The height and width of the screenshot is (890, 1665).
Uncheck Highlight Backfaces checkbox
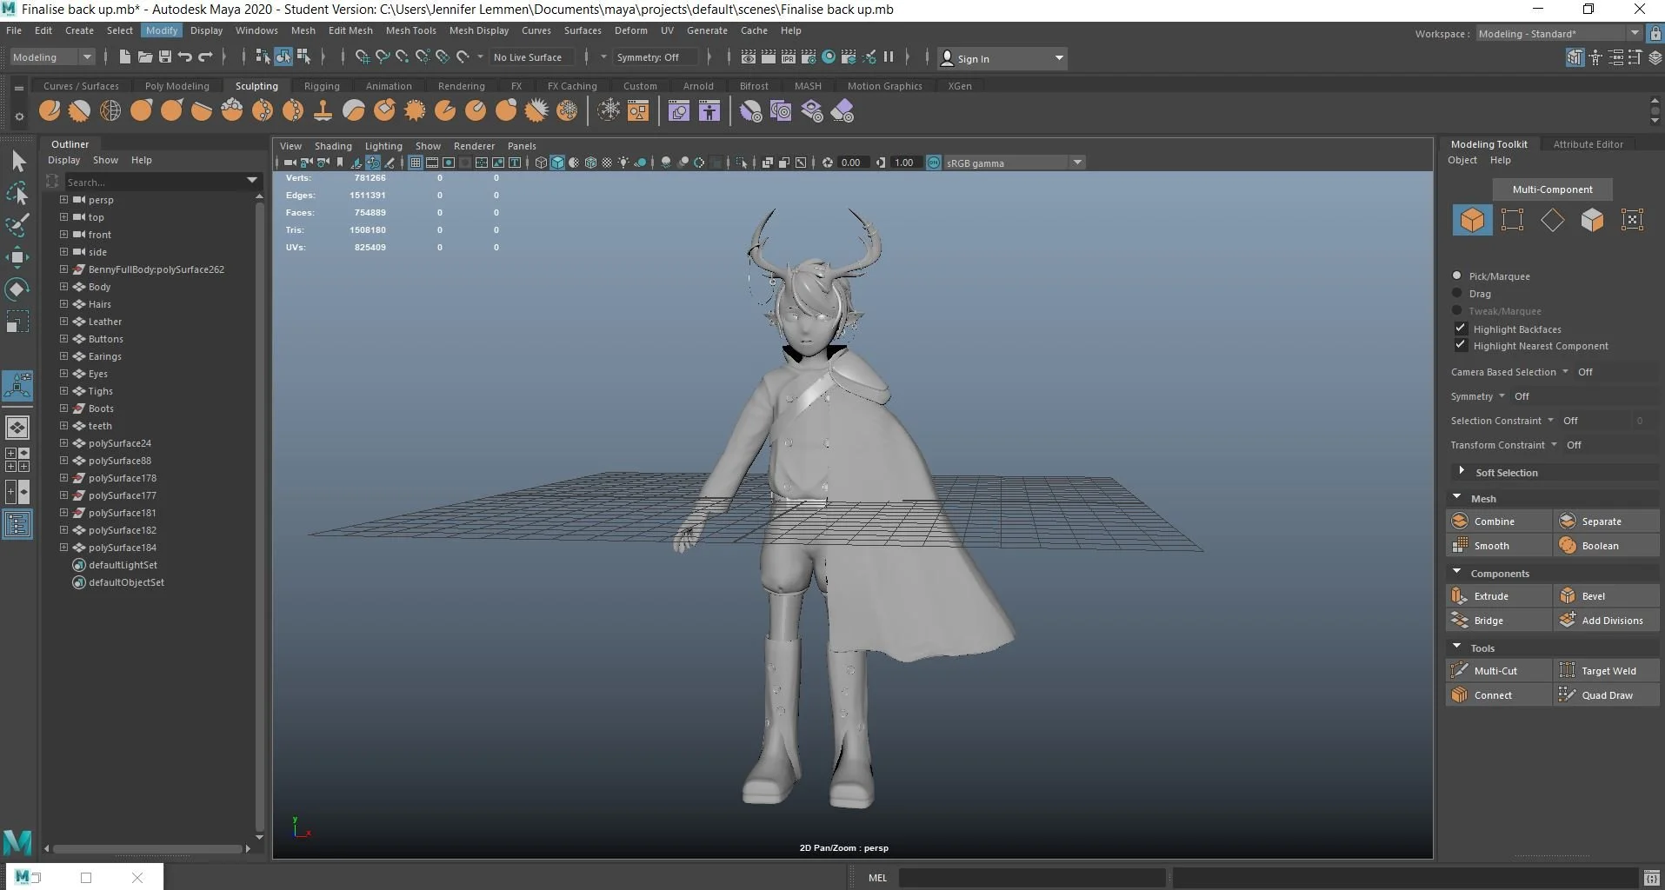pos(1461,329)
